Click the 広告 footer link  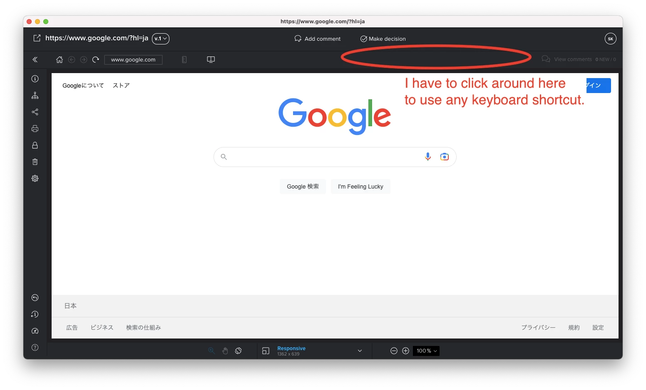72,328
